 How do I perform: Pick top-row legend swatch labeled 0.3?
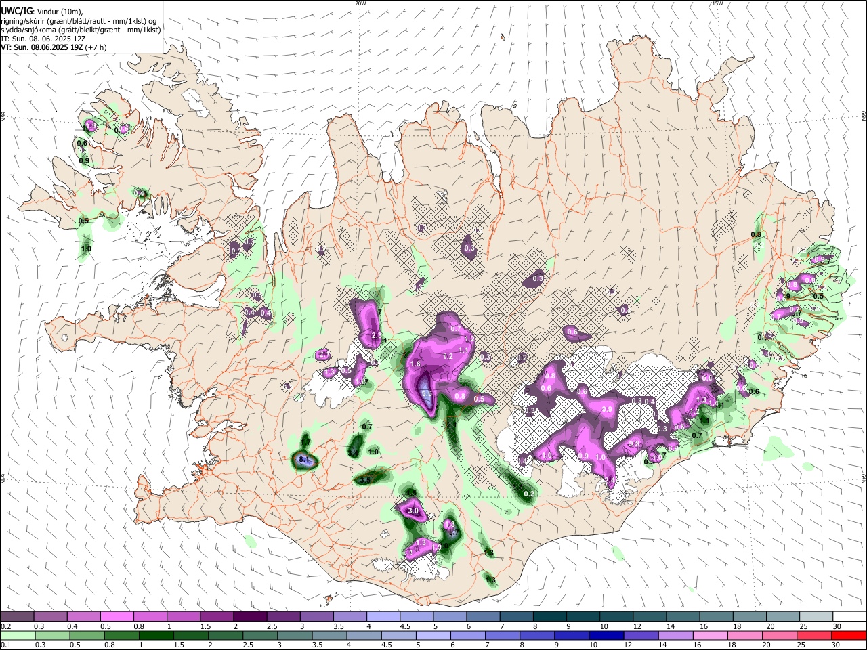tap(50, 616)
